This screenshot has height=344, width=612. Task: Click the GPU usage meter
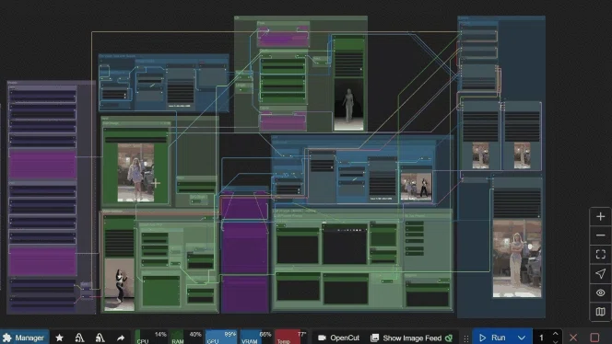click(x=221, y=338)
